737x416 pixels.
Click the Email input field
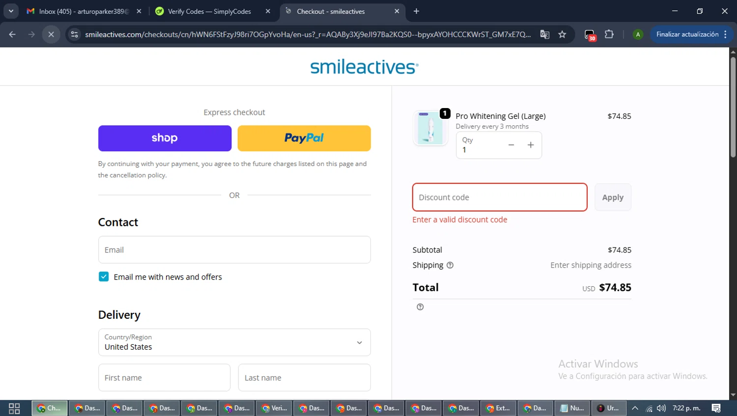(x=234, y=250)
